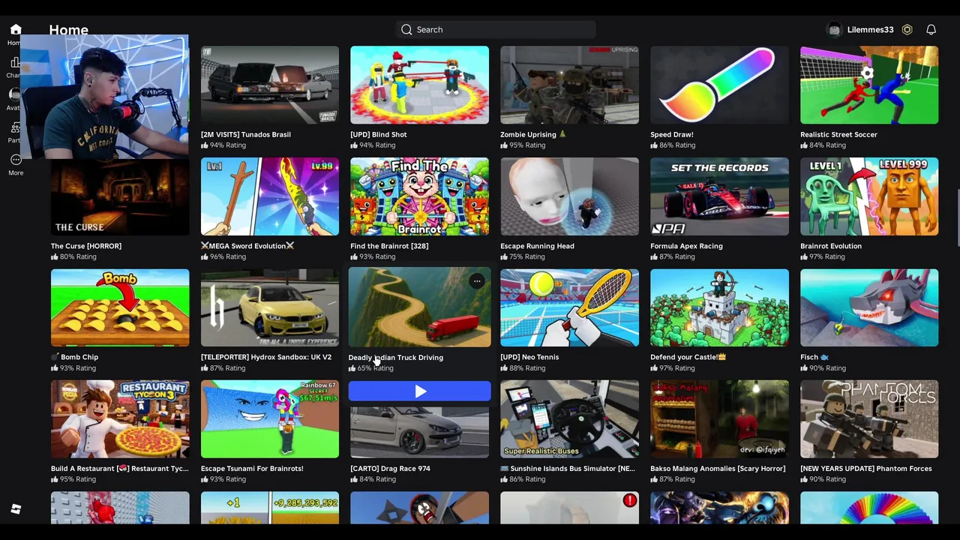This screenshot has width=960, height=540.
Task: Click '[UPD] Neo Tennis' title text
Action: pyautogui.click(x=529, y=357)
